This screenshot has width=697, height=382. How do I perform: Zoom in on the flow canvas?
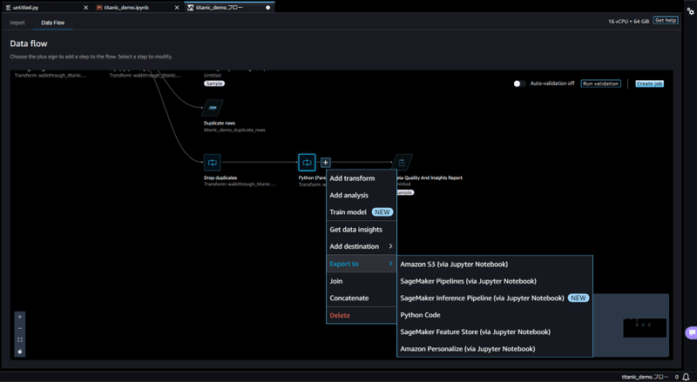(19, 317)
